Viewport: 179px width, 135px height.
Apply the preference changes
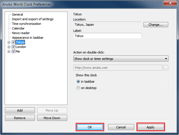(150, 127)
